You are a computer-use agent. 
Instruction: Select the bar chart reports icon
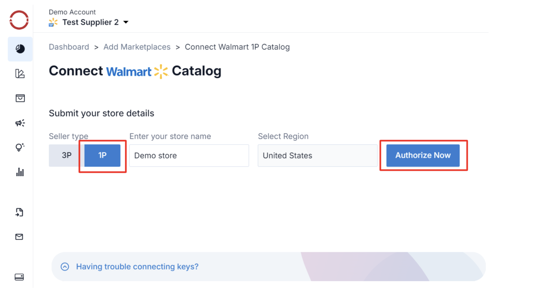point(20,172)
